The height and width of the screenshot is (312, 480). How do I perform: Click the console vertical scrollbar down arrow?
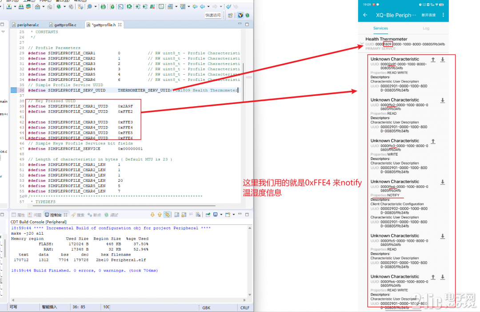tap(250, 295)
